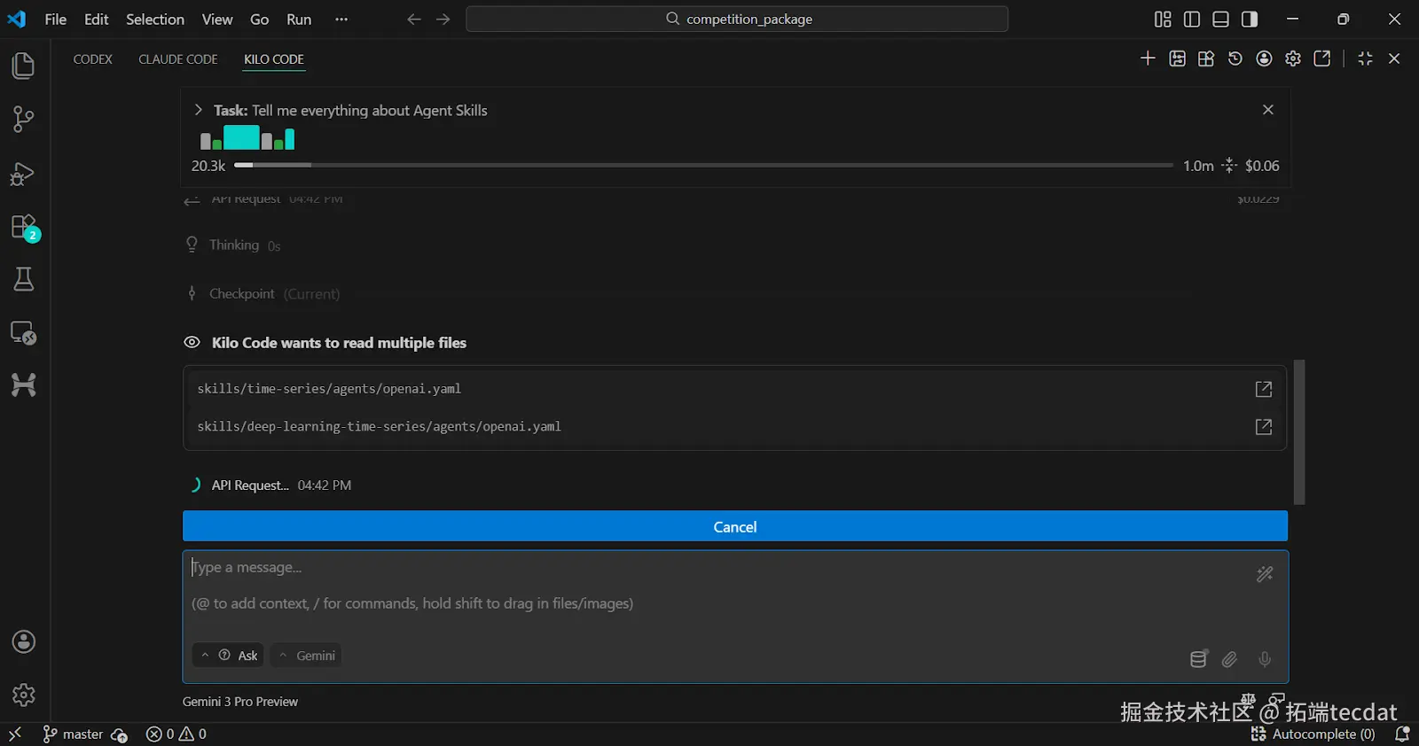Open the Selection menu
The height and width of the screenshot is (746, 1419).
pos(155,19)
